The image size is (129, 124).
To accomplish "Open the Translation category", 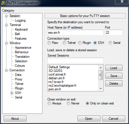I will 22,57.
